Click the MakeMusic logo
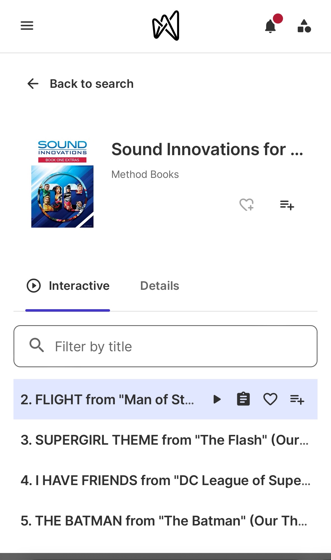The width and height of the screenshot is (331, 560). click(x=166, y=26)
